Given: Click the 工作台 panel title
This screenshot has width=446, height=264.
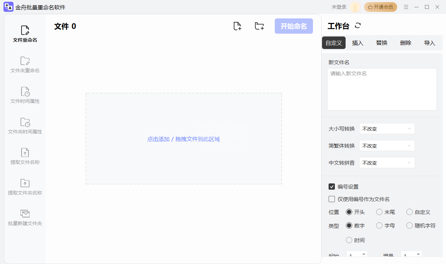Looking at the screenshot, I should [x=338, y=26].
